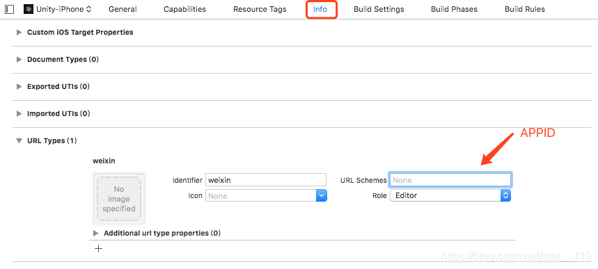Screen dimensions: 598x269
Task: Open the Resource Tags tab
Action: tap(260, 9)
